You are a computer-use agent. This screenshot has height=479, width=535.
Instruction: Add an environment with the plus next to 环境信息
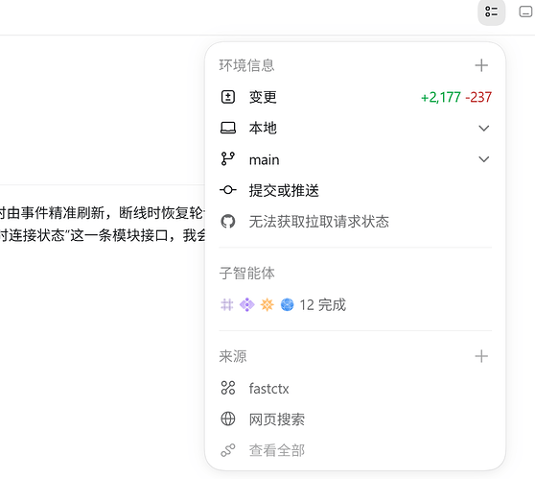tap(481, 65)
